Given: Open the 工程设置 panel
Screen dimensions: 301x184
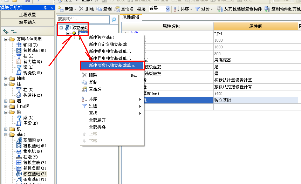Looking at the screenshot, I should pyautogui.click(x=27, y=15).
